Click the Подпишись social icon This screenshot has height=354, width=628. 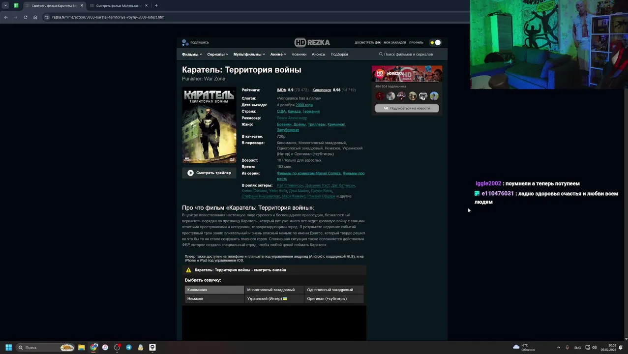[x=185, y=42]
